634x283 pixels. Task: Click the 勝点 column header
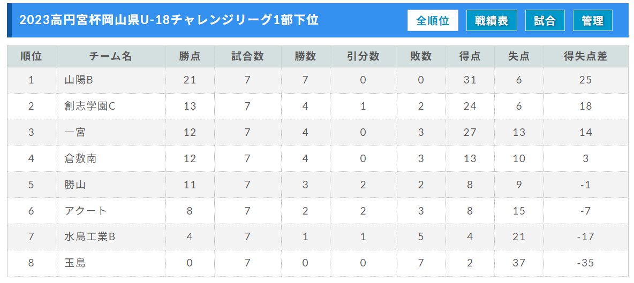(x=190, y=57)
